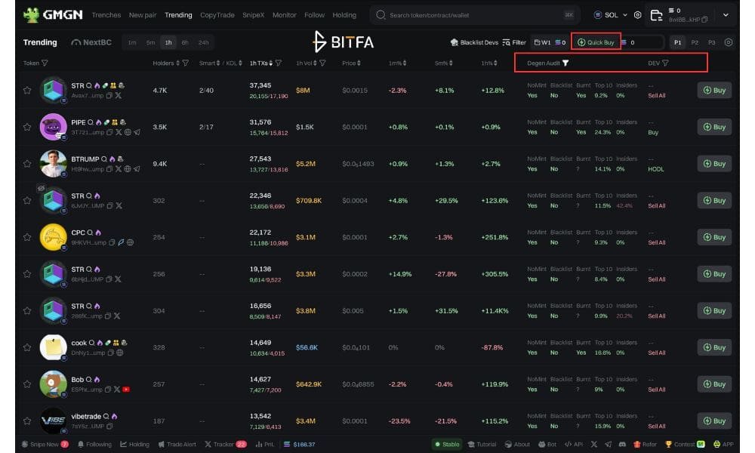This screenshot has width=755, height=453.
Task: Open the Token column filter
Action: 45,63
